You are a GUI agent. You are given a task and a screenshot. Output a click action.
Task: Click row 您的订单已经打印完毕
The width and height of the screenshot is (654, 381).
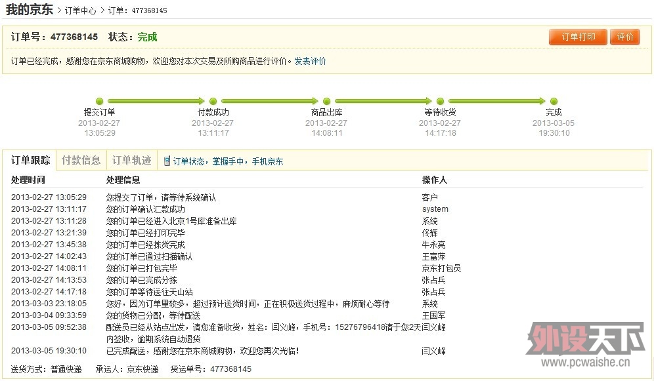click(326, 233)
